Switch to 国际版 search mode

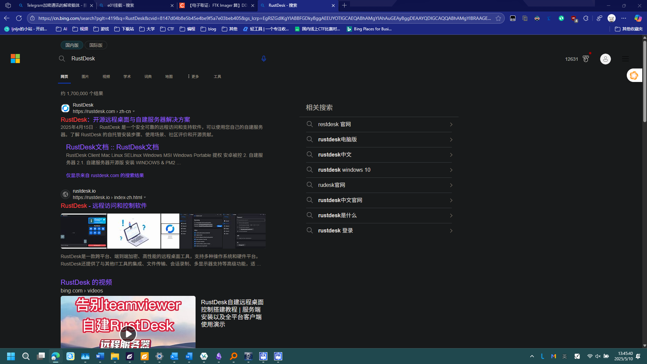coord(96,45)
